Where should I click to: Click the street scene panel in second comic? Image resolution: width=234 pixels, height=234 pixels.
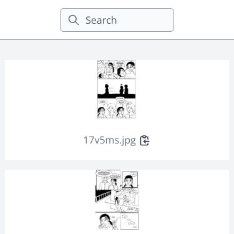pos(117,200)
